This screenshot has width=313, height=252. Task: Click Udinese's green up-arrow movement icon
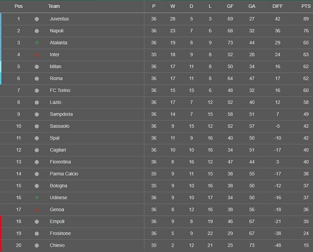(37, 198)
